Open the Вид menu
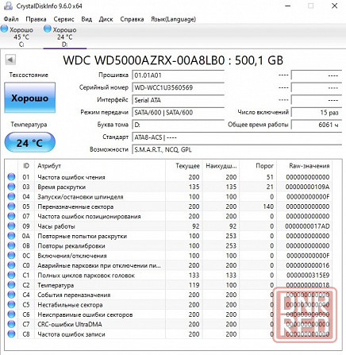This screenshot has height=355, width=346. pos(86,19)
